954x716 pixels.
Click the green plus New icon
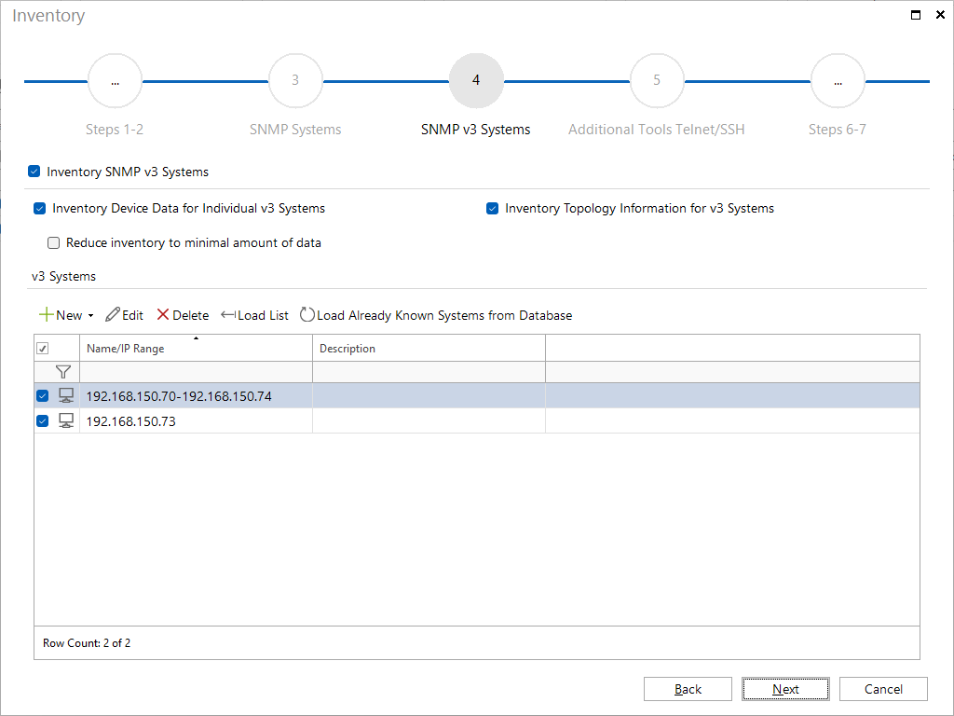pos(47,315)
